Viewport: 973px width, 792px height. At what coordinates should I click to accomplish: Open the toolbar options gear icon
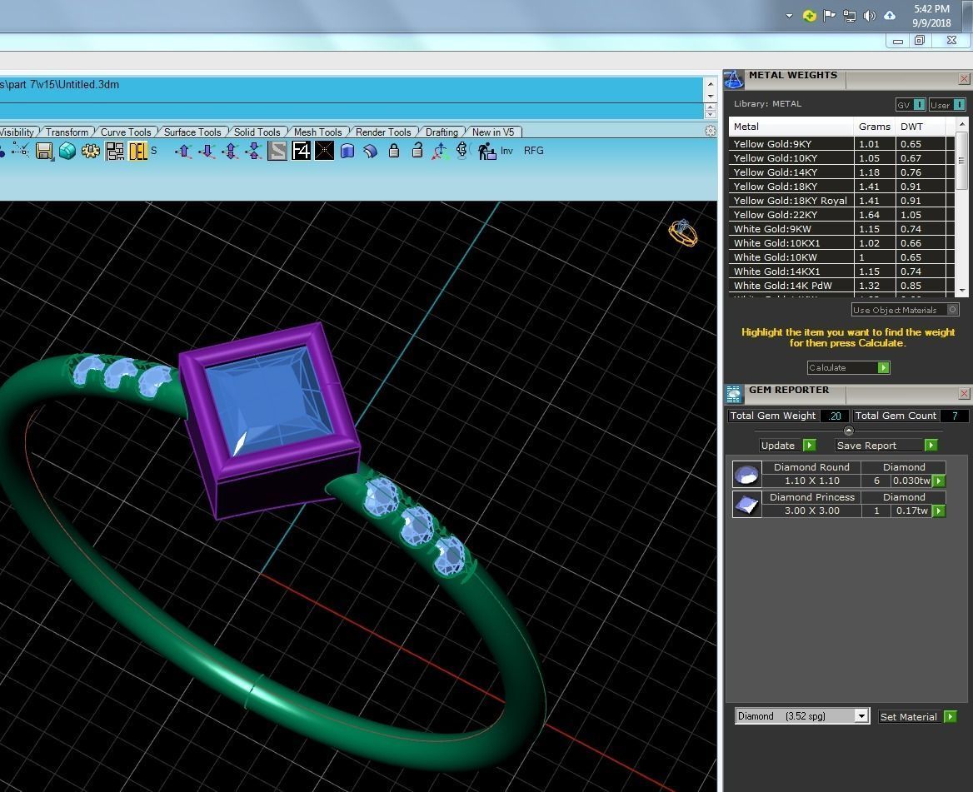click(711, 131)
